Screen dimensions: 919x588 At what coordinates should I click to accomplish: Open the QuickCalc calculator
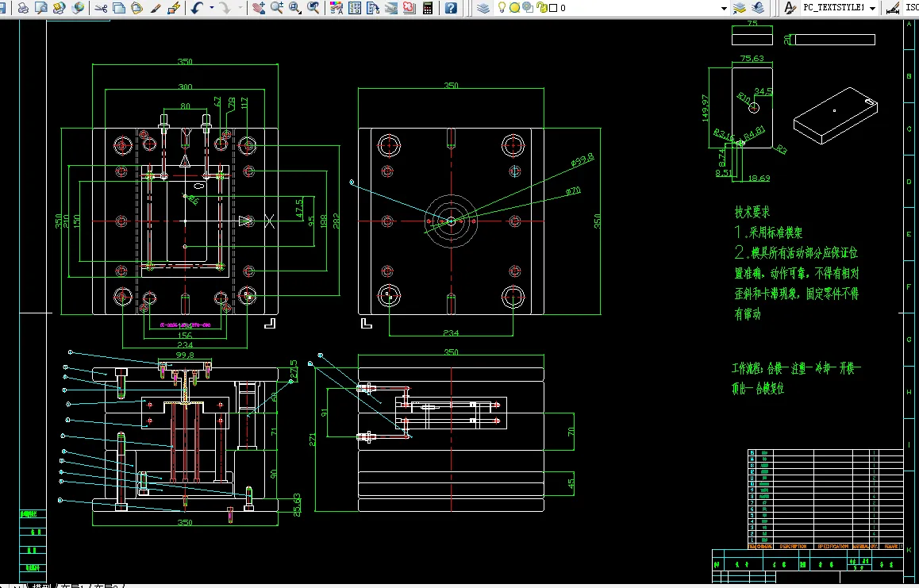point(428,8)
